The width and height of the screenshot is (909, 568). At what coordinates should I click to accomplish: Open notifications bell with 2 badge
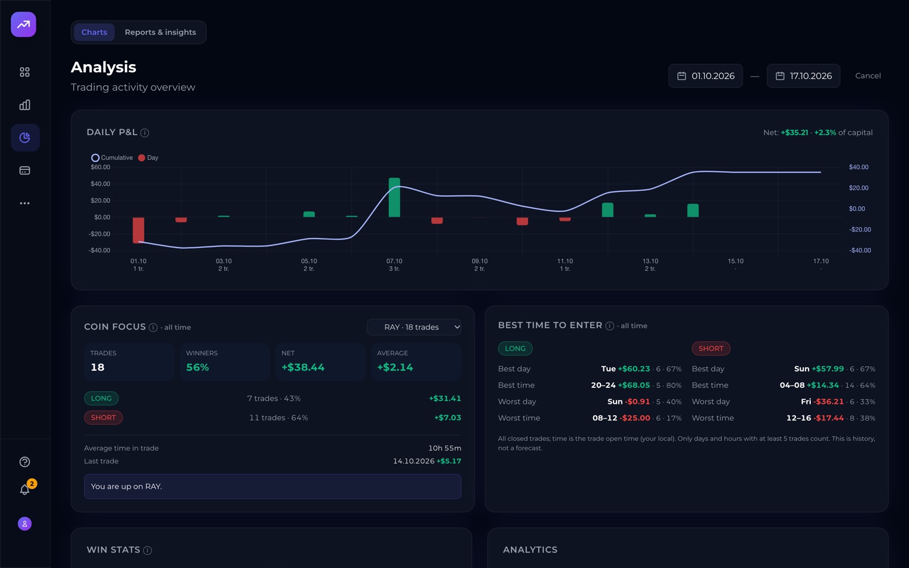coord(25,489)
